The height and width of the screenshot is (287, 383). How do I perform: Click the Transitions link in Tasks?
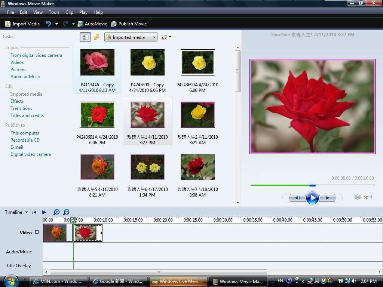21,108
